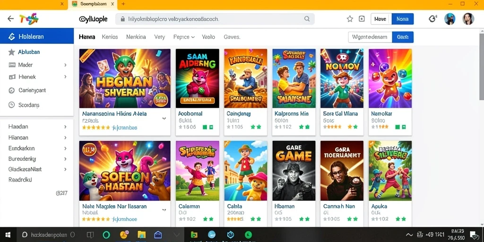Click the Mader sidebar icon
The height and width of the screenshot is (242, 484).
12,65
